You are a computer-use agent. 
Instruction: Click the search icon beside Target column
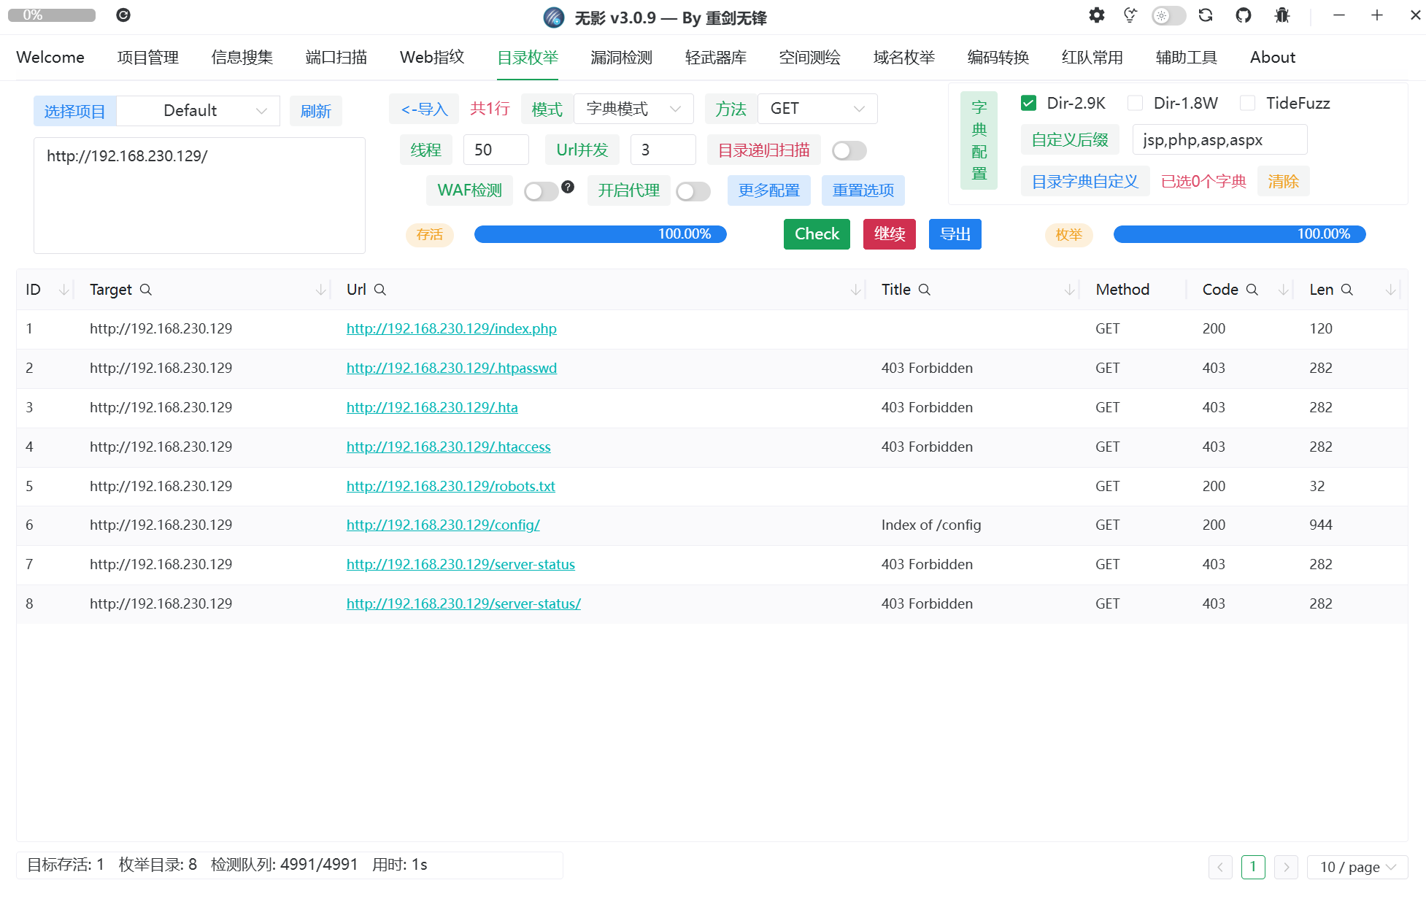click(146, 290)
